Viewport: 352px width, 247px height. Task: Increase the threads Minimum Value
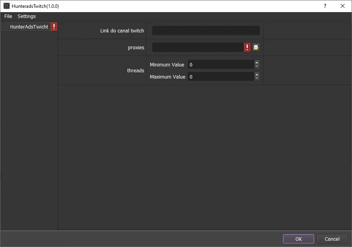pyautogui.click(x=257, y=63)
